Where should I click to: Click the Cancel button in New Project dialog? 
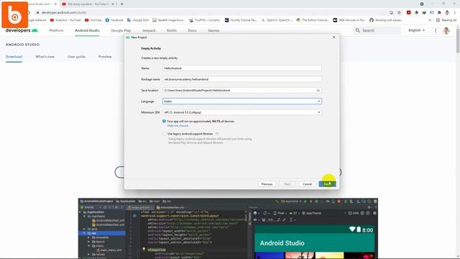pyautogui.click(x=307, y=184)
